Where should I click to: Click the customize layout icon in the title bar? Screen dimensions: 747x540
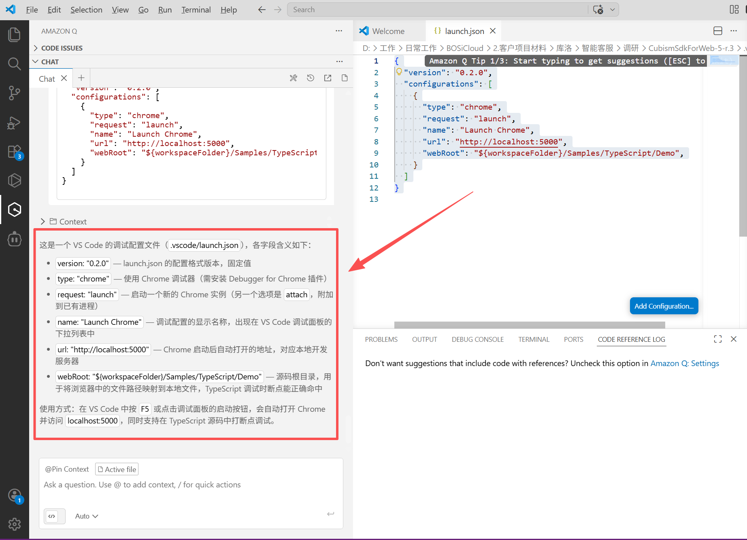[x=734, y=10]
